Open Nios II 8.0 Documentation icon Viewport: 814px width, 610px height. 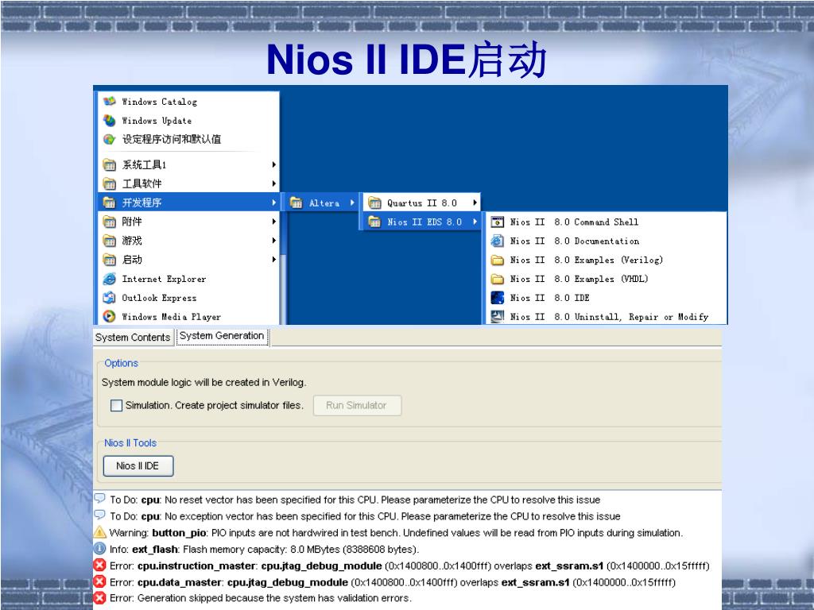point(498,241)
